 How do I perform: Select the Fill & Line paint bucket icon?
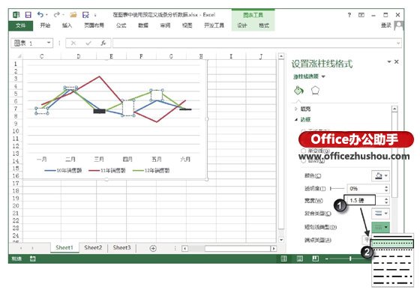click(x=298, y=91)
